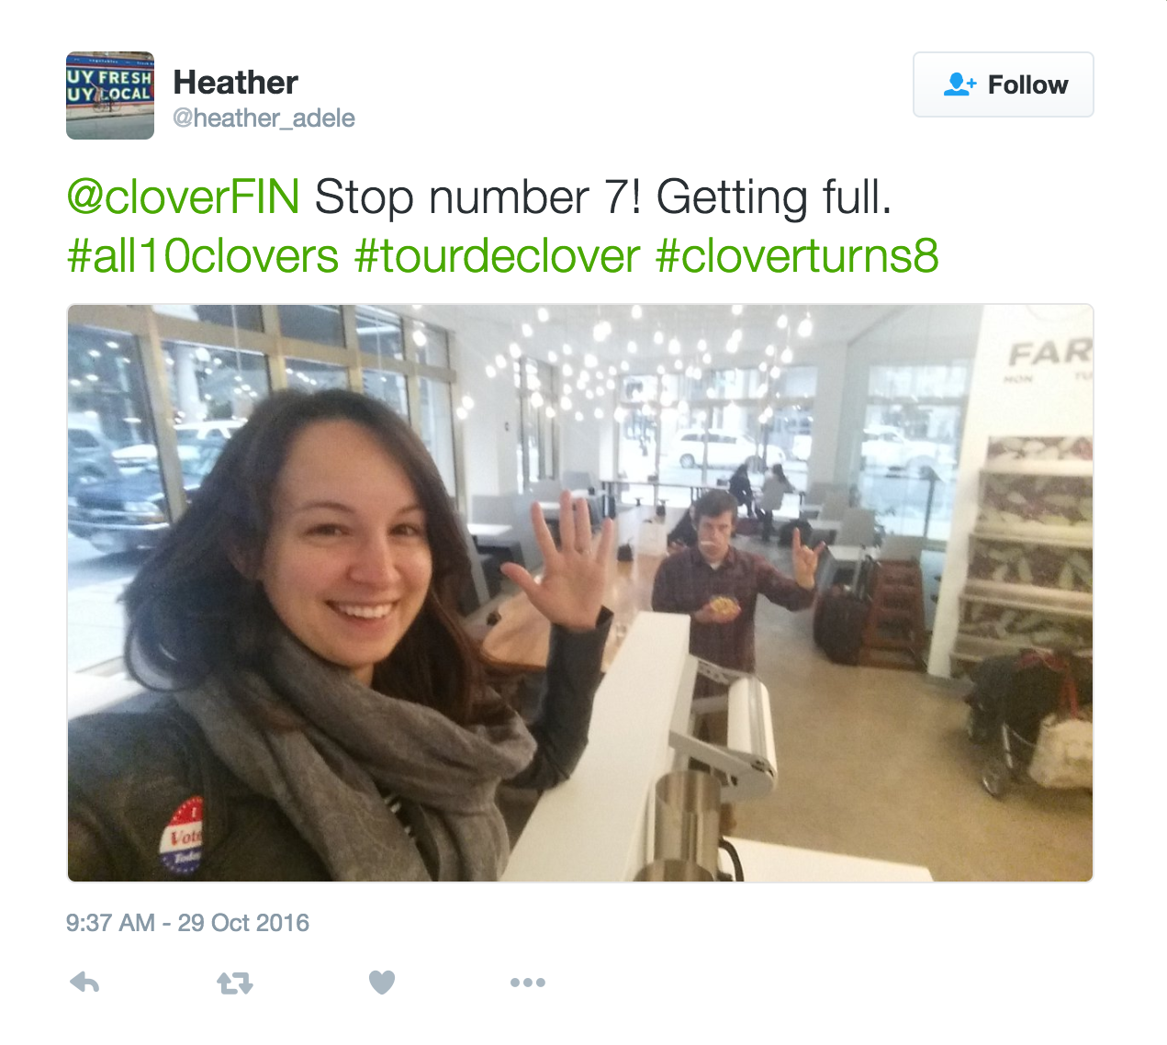This screenshot has width=1167, height=1045.
Task: Open the #all10clovers hashtag
Action: pyautogui.click(x=203, y=255)
